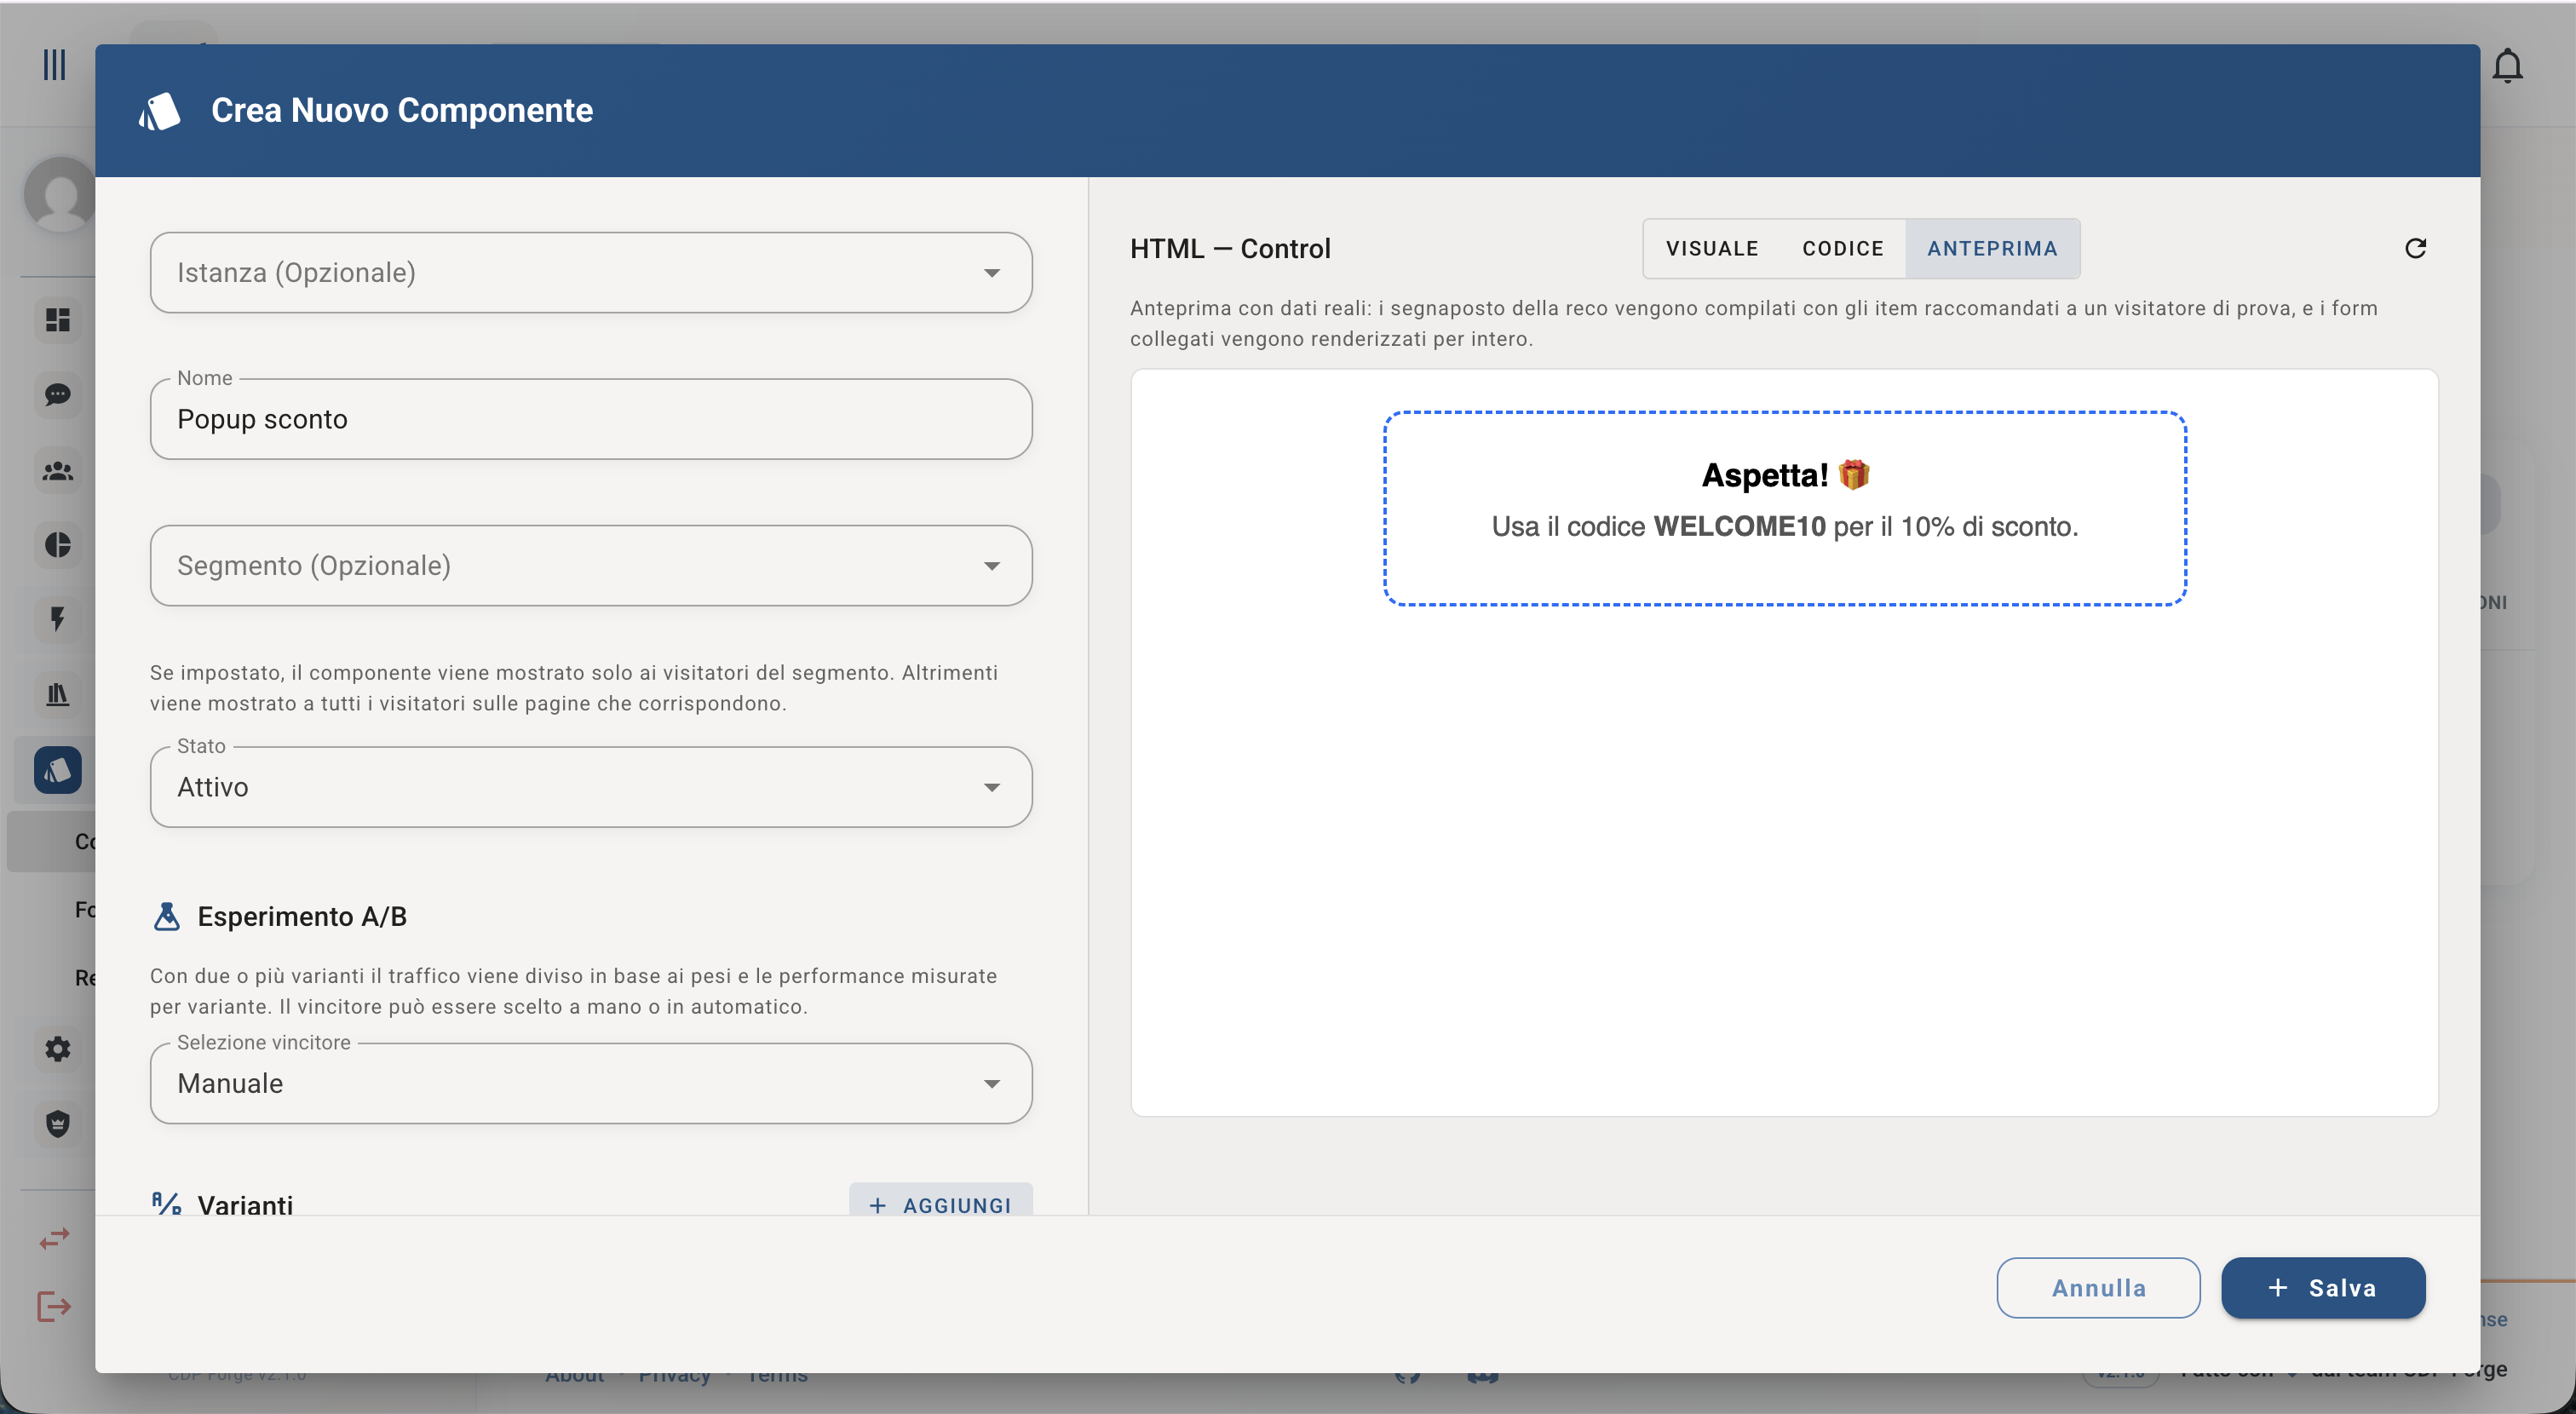Open the settings gear sidebar icon
Image resolution: width=2576 pixels, height=1414 pixels.
(58, 1049)
